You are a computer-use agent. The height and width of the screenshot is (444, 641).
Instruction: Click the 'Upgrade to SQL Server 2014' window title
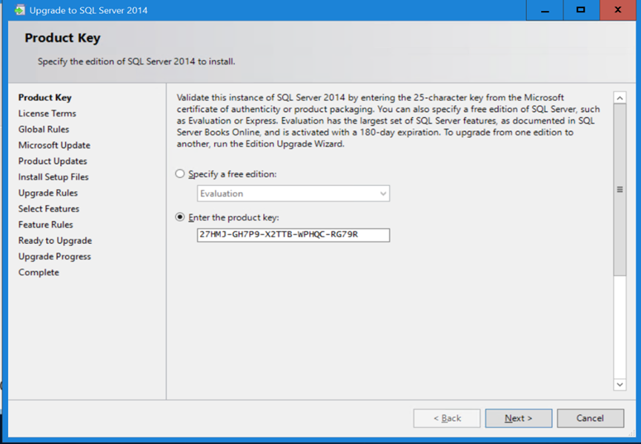click(88, 10)
